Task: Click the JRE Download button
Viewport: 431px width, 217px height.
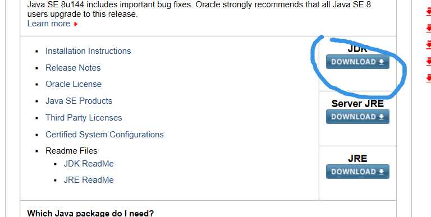Action: pos(357,172)
